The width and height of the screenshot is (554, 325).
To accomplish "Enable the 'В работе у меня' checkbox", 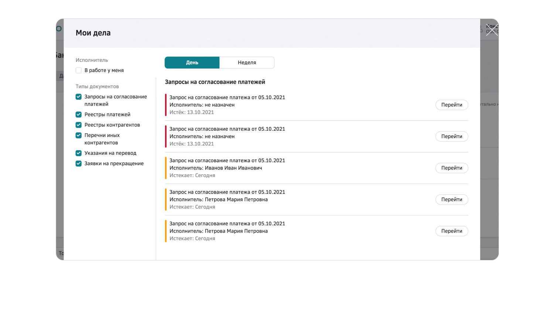I will coord(79,71).
